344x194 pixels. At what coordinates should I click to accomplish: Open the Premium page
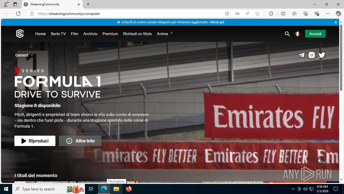click(110, 34)
